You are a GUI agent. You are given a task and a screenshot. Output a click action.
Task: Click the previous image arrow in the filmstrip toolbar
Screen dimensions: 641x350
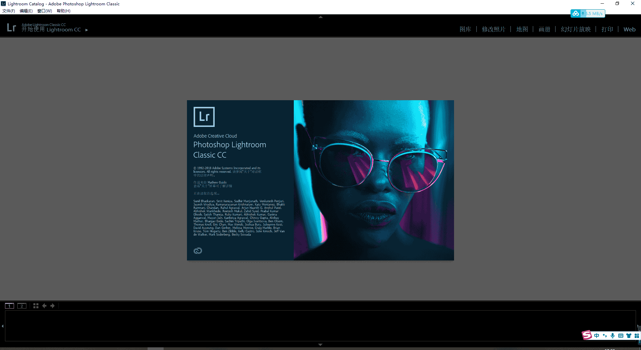pos(44,306)
